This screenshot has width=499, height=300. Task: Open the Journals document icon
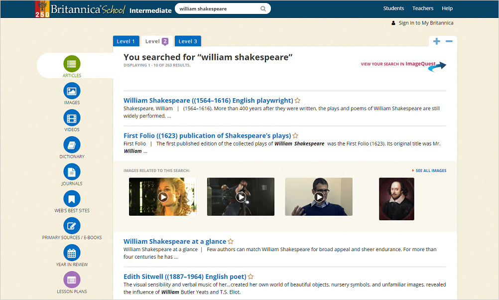click(72, 172)
